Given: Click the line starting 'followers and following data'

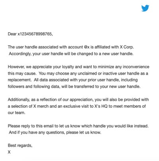Looking at the screenshot, I should [74, 87].
